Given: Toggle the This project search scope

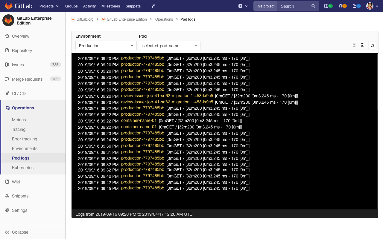Looking at the screenshot, I should point(265,6).
